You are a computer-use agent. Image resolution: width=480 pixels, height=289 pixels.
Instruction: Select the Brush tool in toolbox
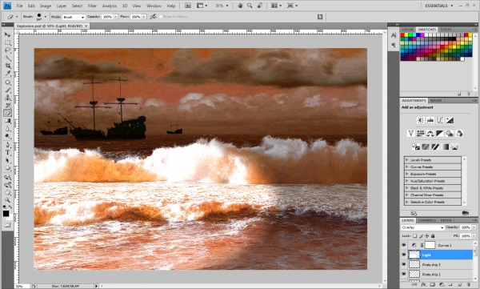7,90
